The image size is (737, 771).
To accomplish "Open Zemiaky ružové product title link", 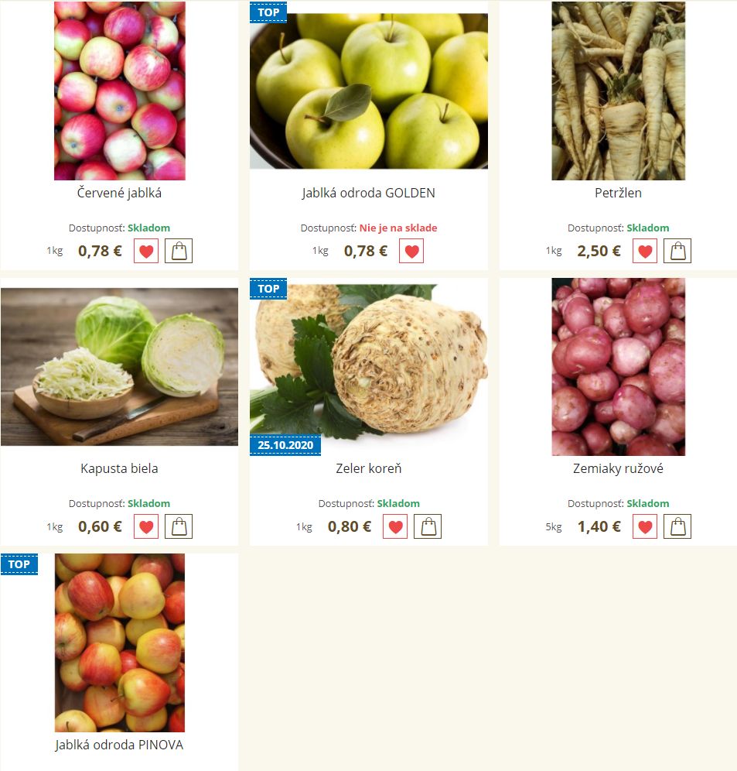I will [618, 468].
